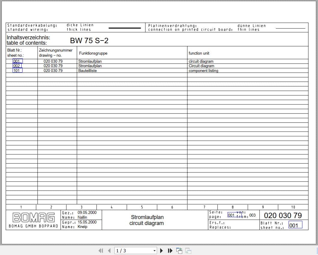Click the BOMAG logo in title block
318x255 pixels.
[34, 217]
